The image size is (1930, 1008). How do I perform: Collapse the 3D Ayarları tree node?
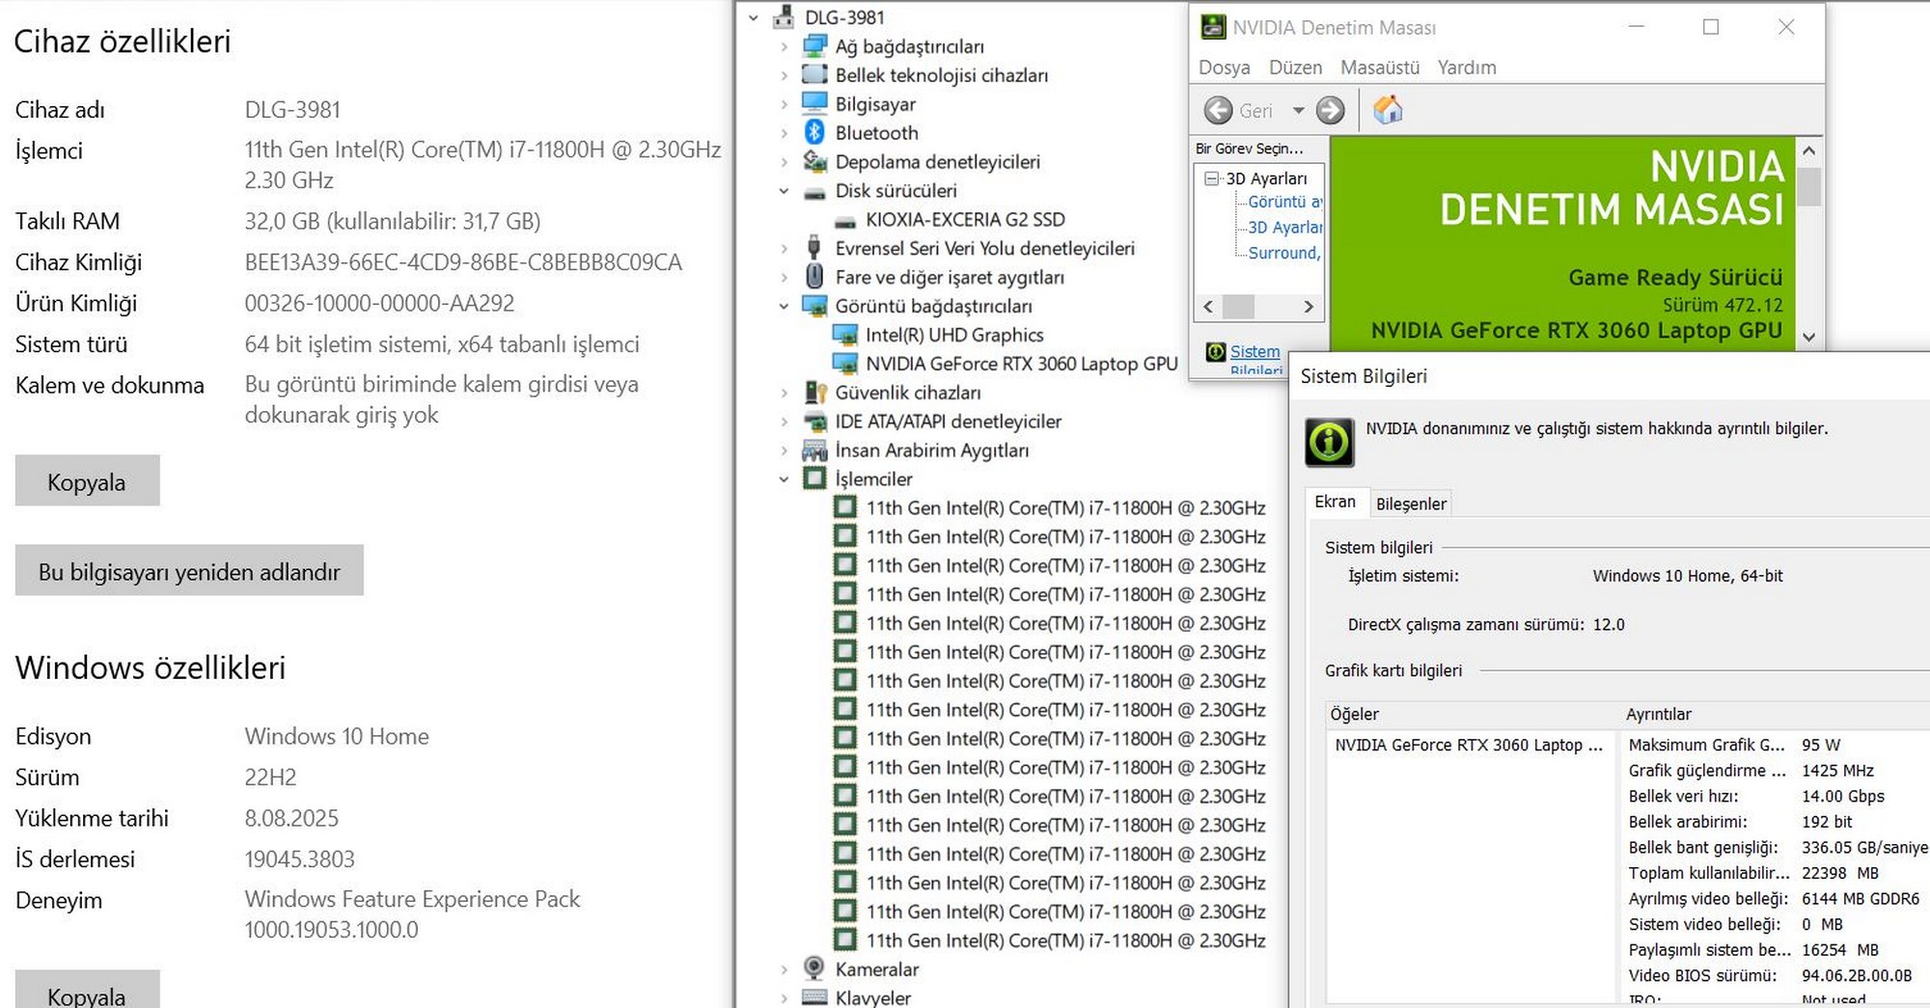pyautogui.click(x=1211, y=178)
